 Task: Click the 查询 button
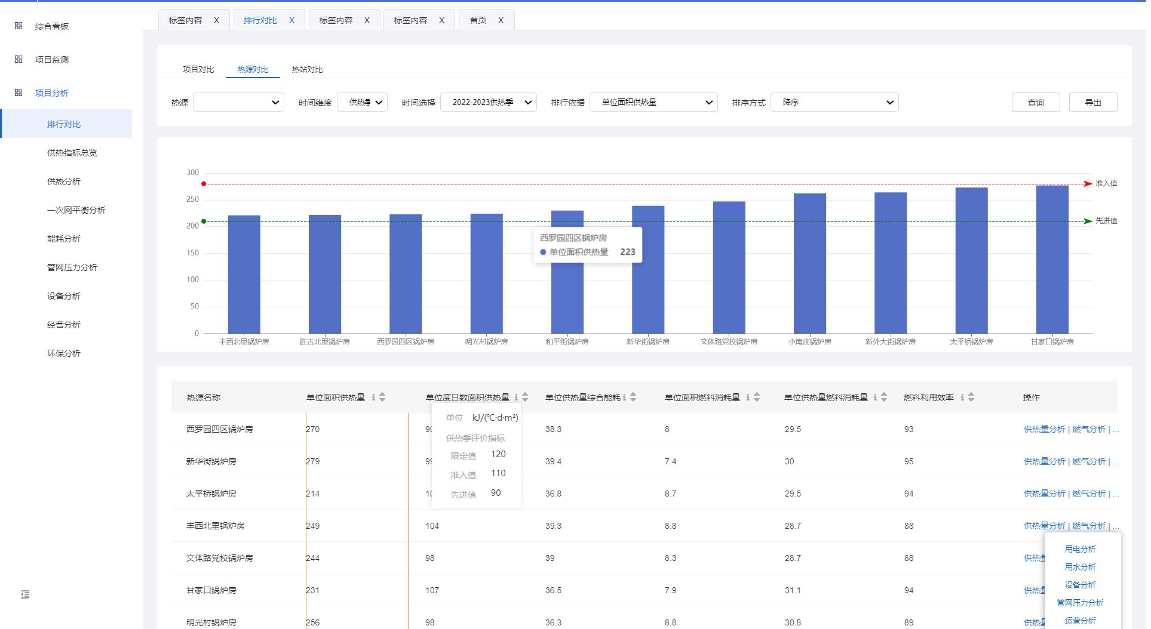point(1036,102)
